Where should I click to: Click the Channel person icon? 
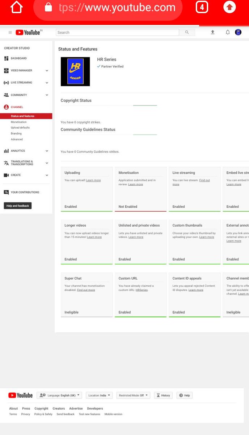(x=6, y=107)
